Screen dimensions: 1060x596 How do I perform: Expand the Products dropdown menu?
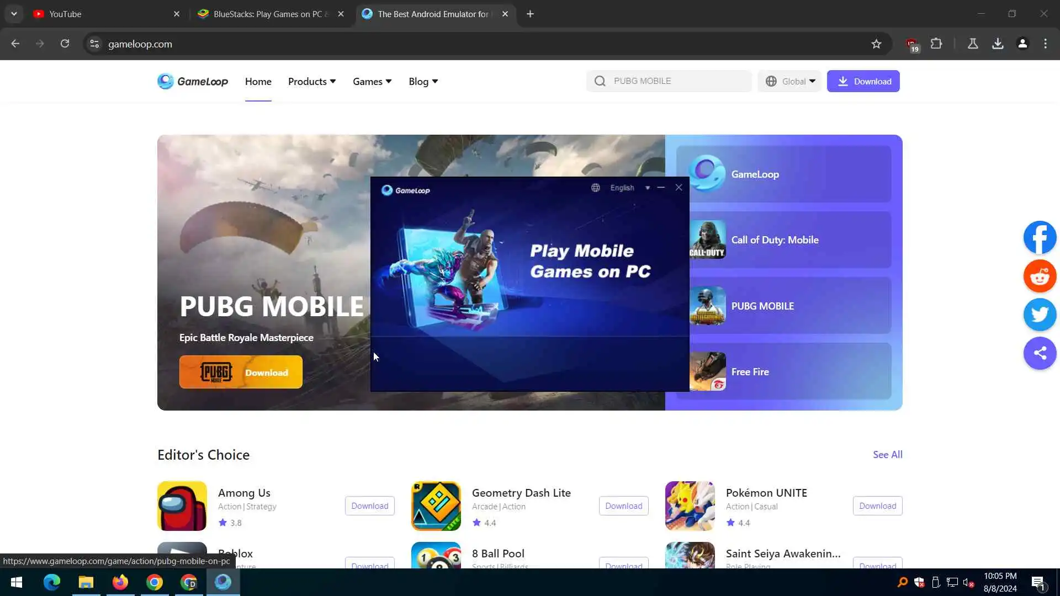point(311,81)
